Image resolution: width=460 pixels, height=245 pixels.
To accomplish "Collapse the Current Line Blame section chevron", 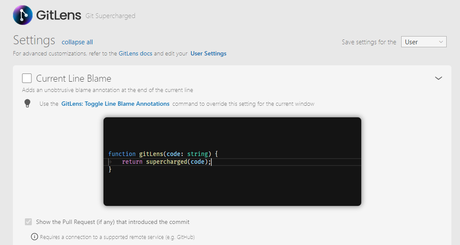I will click(x=438, y=78).
